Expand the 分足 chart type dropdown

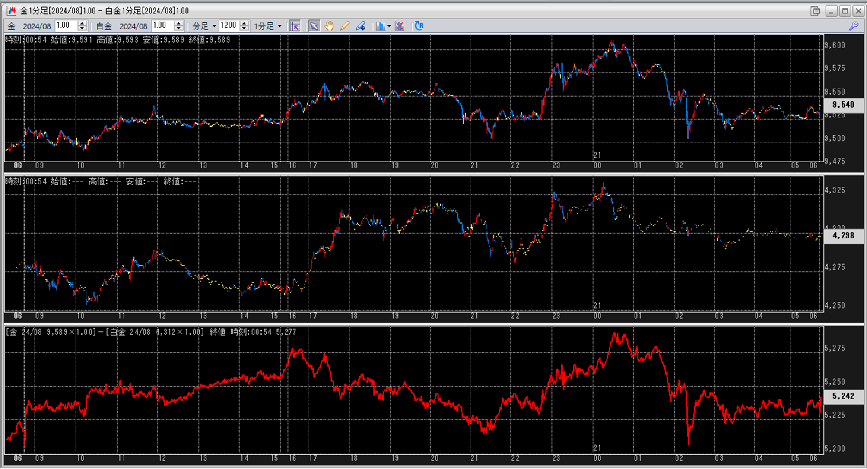pyautogui.click(x=214, y=26)
